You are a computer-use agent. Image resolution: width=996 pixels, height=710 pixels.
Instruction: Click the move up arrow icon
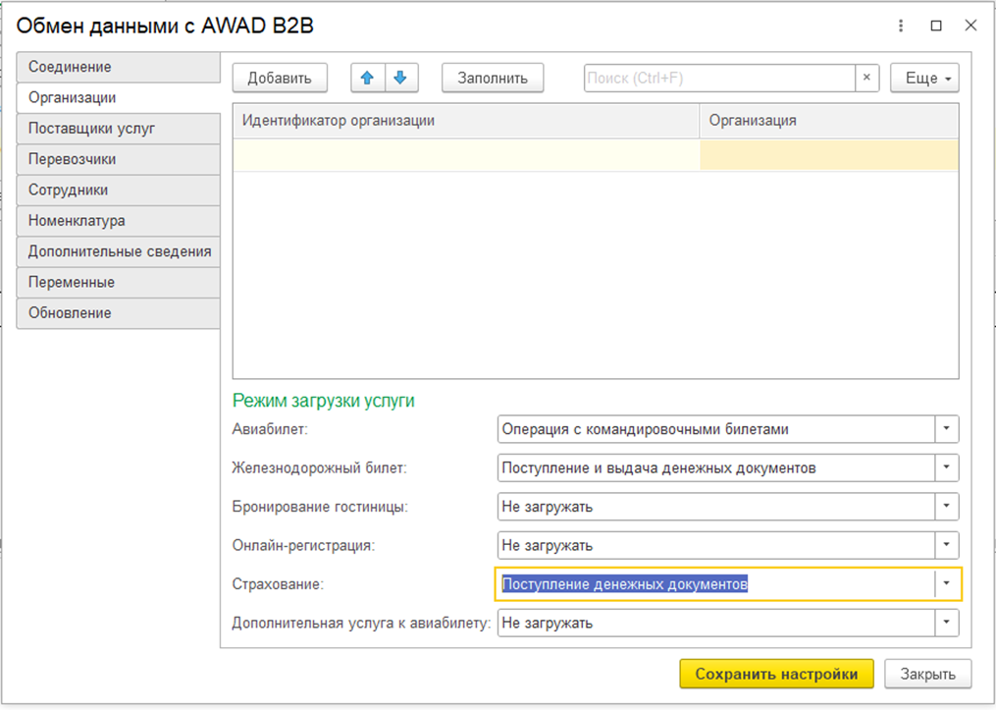(x=368, y=79)
